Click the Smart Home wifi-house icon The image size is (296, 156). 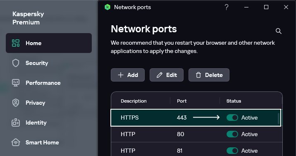pos(16,142)
